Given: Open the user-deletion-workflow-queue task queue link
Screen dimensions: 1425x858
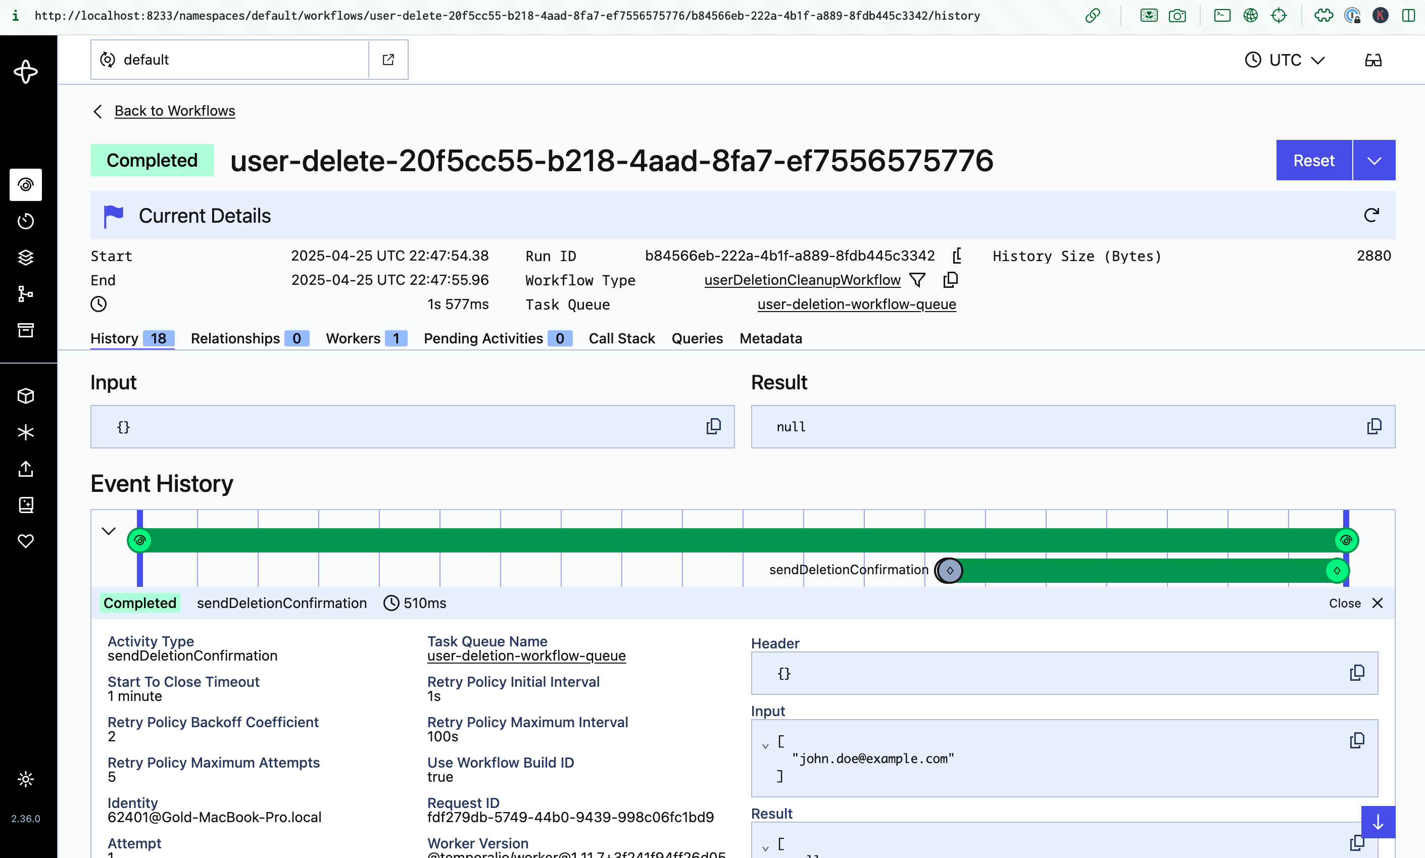Looking at the screenshot, I should click(x=856, y=304).
